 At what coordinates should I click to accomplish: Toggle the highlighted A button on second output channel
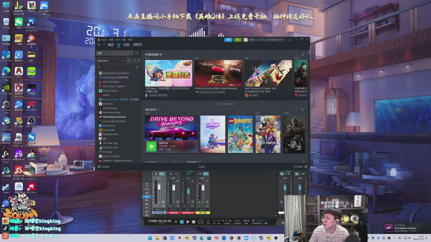297,174
